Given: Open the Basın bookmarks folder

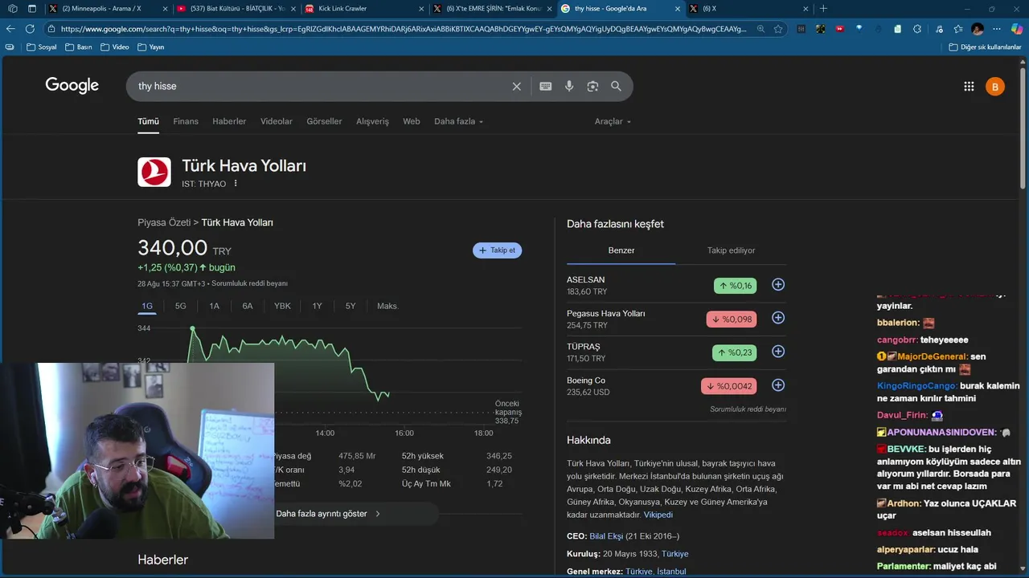Looking at the screenshot, I should point(79,47).
